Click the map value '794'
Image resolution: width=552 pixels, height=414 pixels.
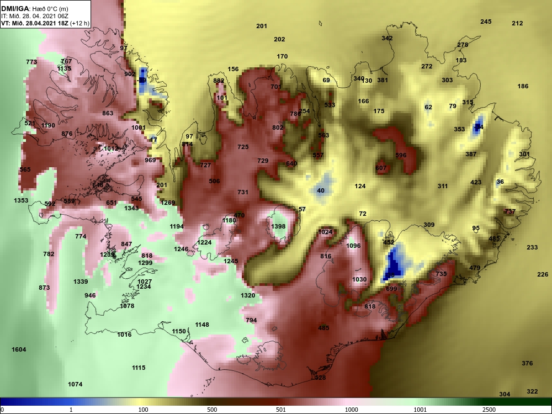251,320
